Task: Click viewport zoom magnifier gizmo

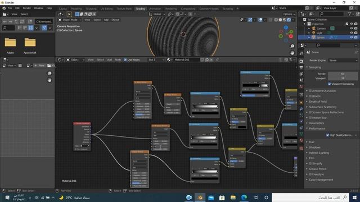Action: point(292,46)
